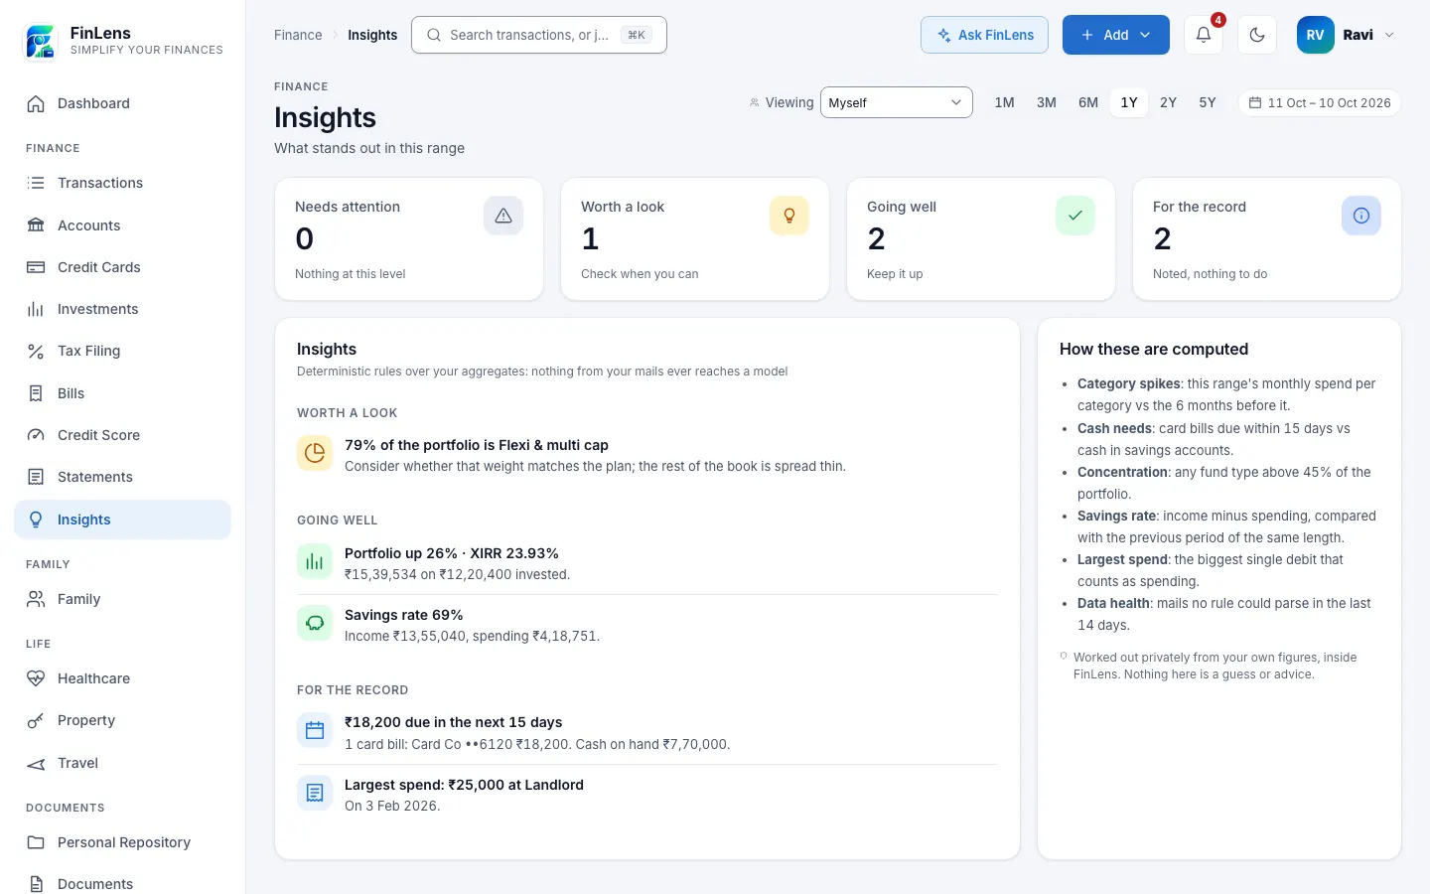Image resolution: width=1430 pixels, height=894 pixels.
Task: Click the warning icon in Needs attention card
Action: pos(503,216)
